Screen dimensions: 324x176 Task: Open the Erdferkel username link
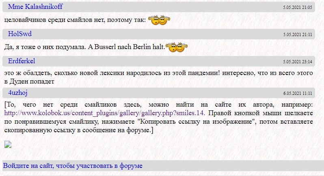tap(22, 61)
